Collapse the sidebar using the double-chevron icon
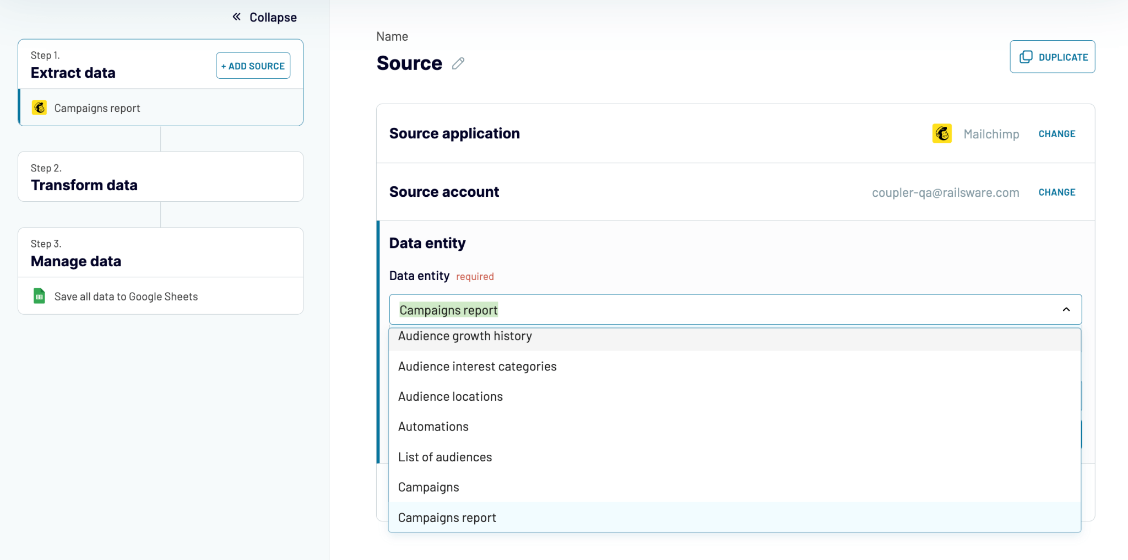Image resolution: width=1128 pixels, height=560 pixels. [x=236, y=17]
